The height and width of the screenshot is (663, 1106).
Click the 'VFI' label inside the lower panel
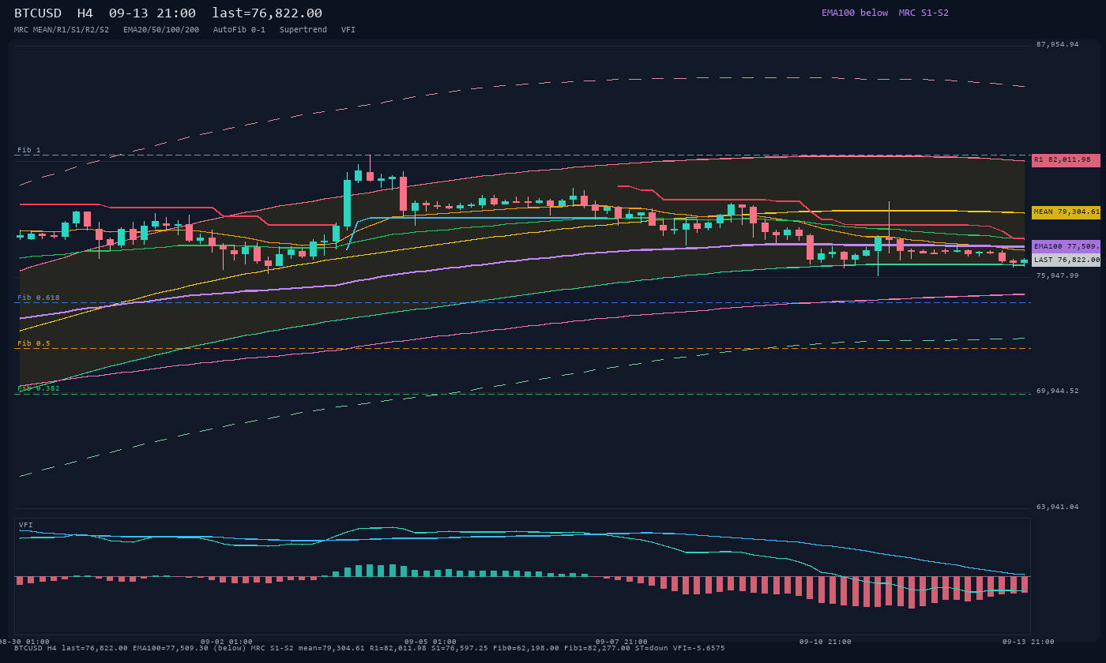tap(26, 525)
